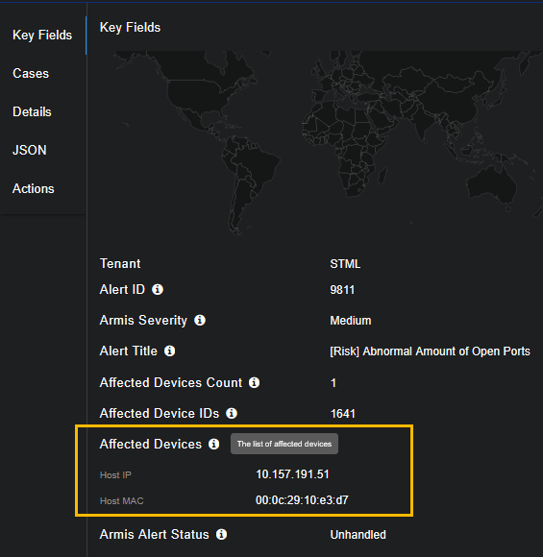Image resolution: width=543 pixels, height=557 pixels.
Task: Switch to the Cases tab
Action: pyautogui.click(x=31, y=74)
